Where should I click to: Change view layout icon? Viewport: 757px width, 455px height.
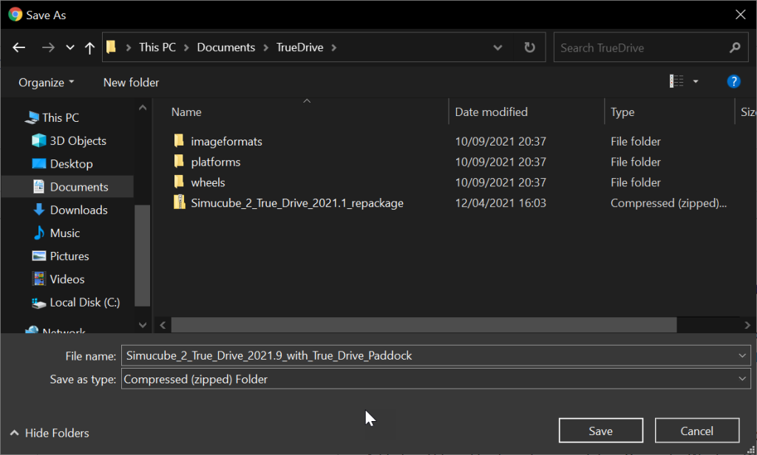pyautogui.click(x=676, y=81)
